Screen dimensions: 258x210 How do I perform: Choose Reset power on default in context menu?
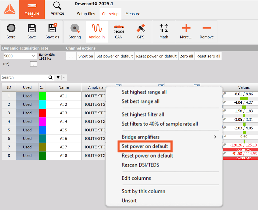pyautogui.click(x=147, y=156)
